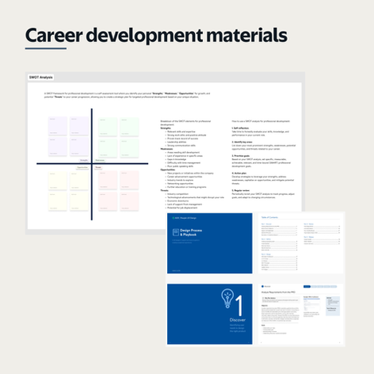Select the 'SWOT Analysis' frame label
374x374 pixels.
[x=41, y=77]
